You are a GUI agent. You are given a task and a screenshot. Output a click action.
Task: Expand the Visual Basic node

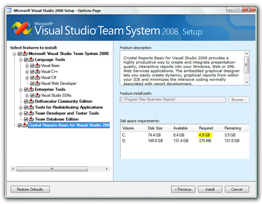(27, 66)
